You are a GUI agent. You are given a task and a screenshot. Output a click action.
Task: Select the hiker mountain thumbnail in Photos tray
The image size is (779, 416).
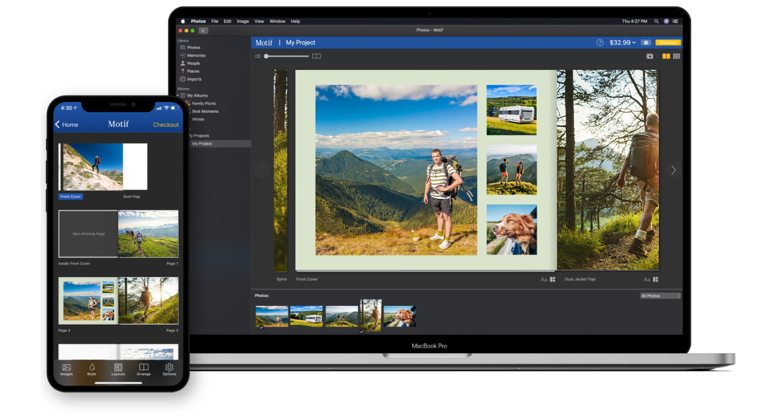(272, 316)
